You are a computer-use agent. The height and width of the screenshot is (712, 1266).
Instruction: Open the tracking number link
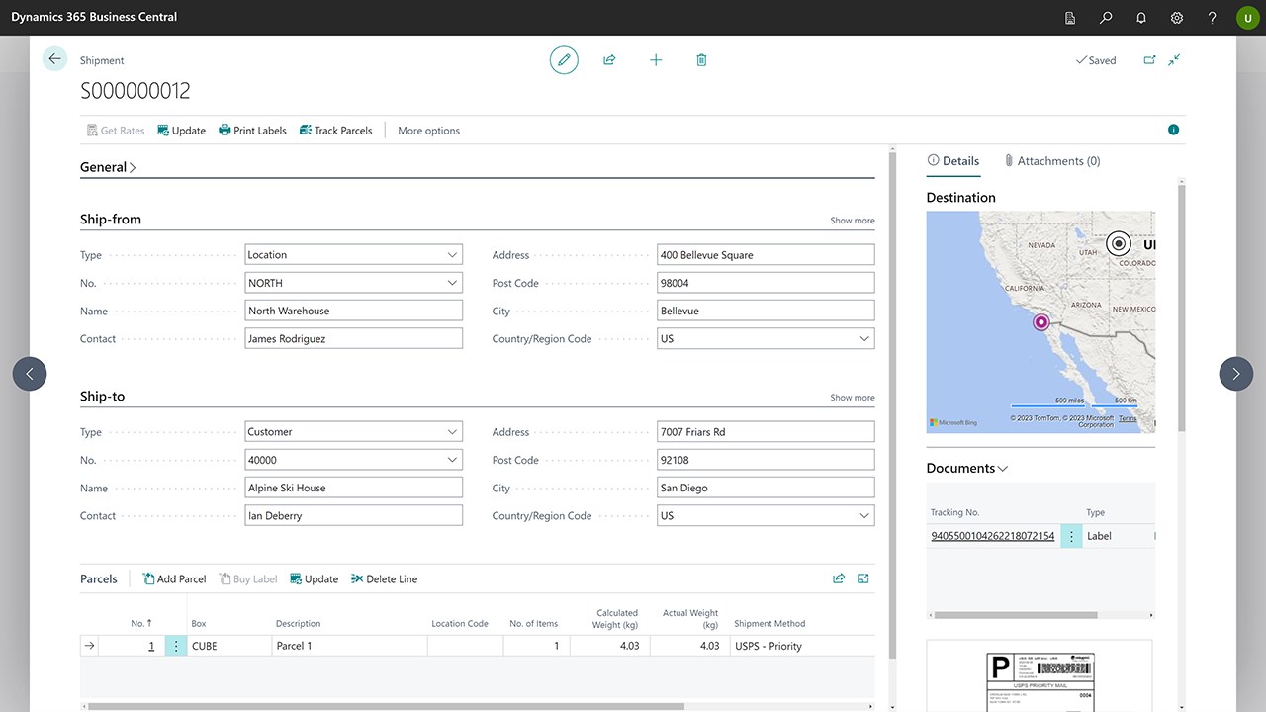pos(993,536)
